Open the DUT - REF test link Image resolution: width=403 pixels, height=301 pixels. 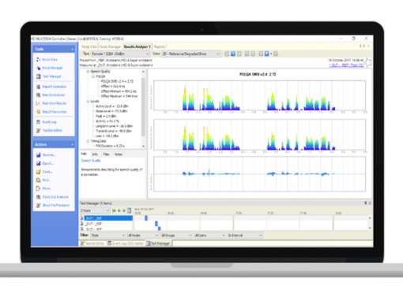pyautogui.click(x=346, y=65)
